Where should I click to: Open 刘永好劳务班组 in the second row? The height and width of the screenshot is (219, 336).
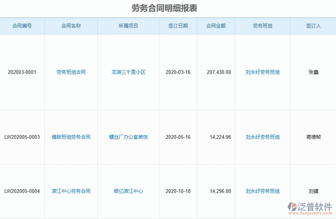(262, 137)
